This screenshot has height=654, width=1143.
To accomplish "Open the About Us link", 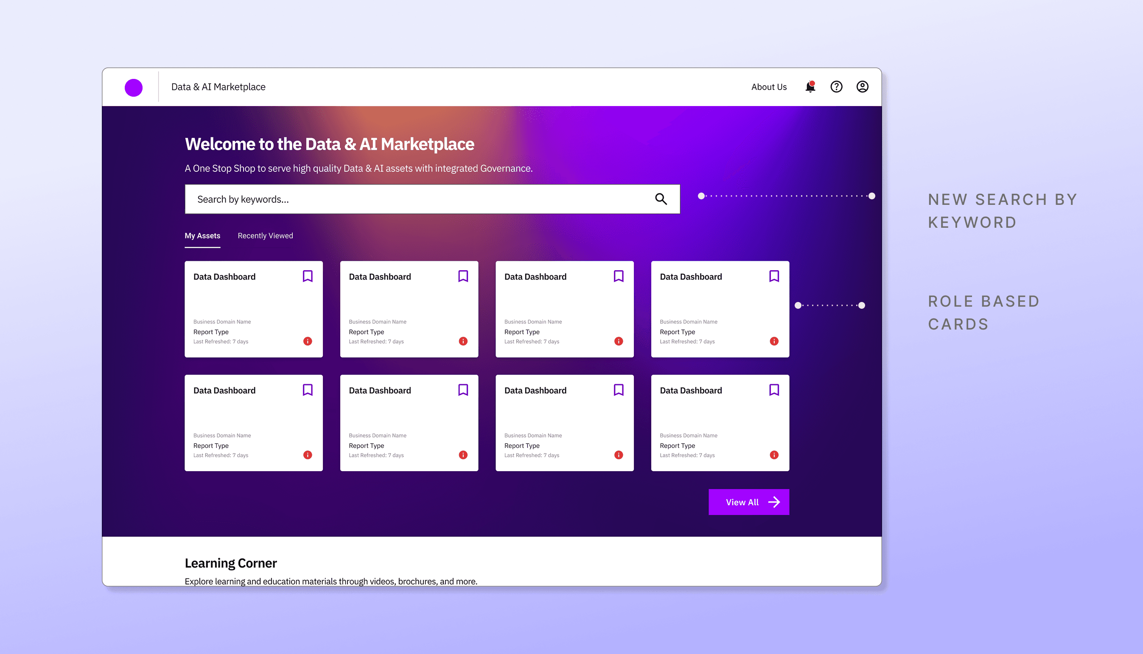I will click(x=769, y=87).
